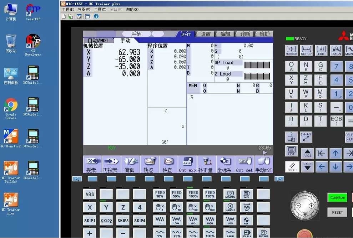The height and width of the screenshot is (238, 353).
Task: Toggle the RAPID traverse key
Action: click(x=230, y=233)
